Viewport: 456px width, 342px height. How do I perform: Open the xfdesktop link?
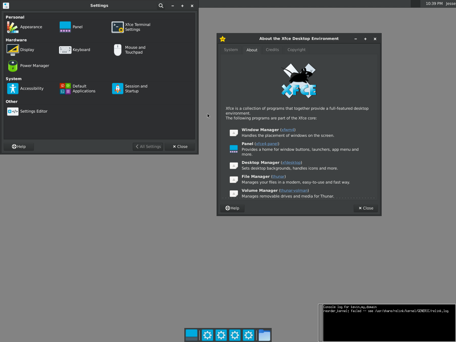(291, 163)
